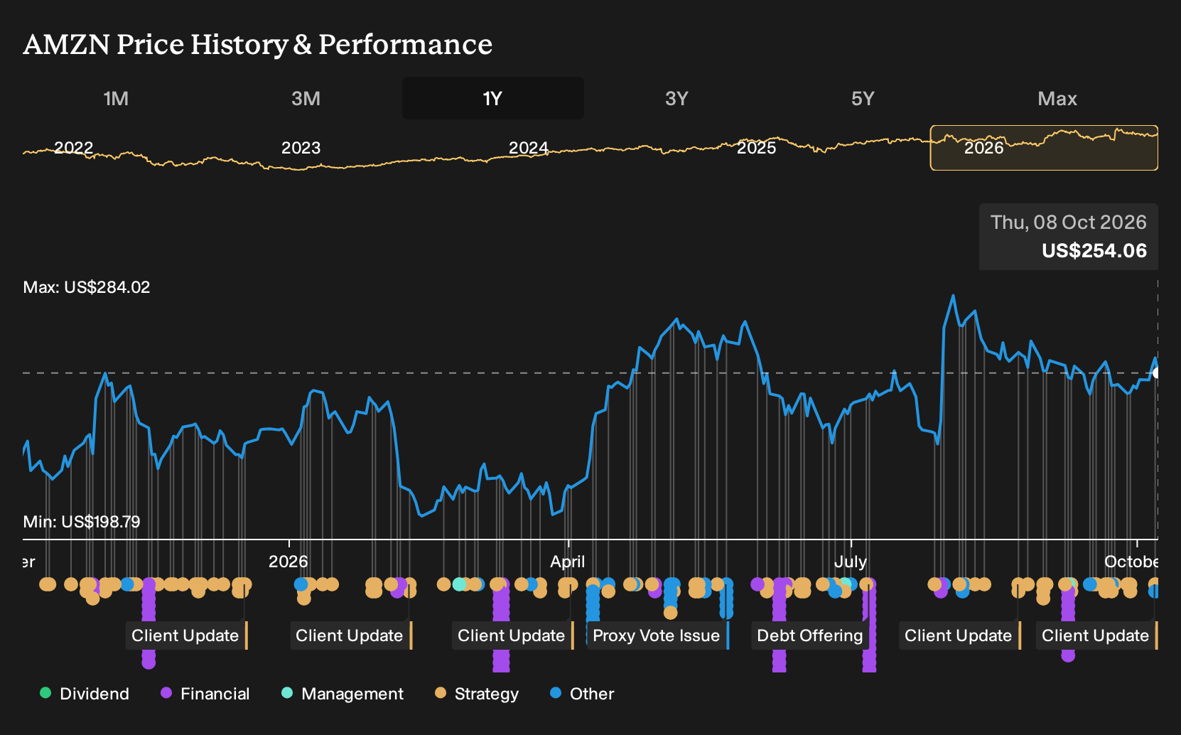1181x735 pixels.
Task: Click the Thu, 08 Oct 2026 date
Action: coord(1069,222)
